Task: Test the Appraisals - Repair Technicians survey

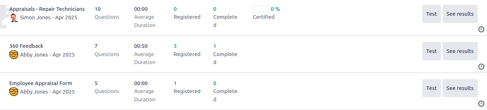Action: 431,14
